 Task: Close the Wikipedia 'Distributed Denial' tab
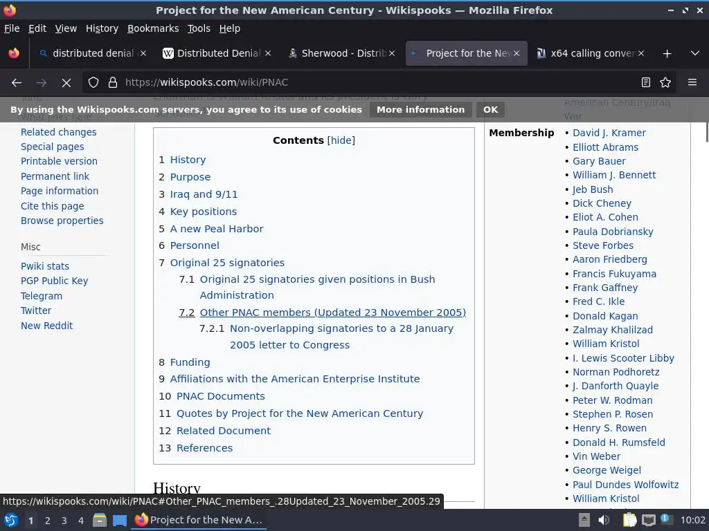pyautogui.click(x=268, y=53)
